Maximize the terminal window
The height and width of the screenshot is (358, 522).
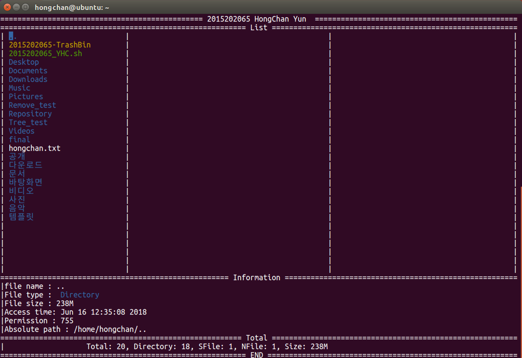tap(25, 7)
